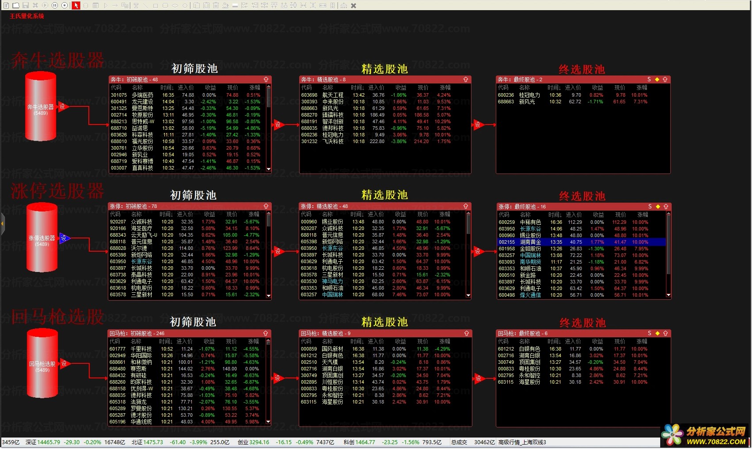This screenshot has width=753, height=449.
Task: Select the ellipse shape tool
Action: click(175, 5)
